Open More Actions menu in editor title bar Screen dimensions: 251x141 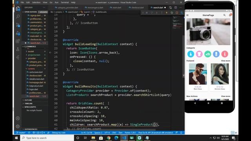pos(180,7)
